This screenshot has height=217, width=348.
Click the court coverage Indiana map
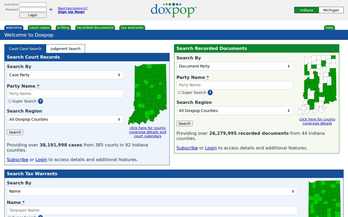click(148, 94)
